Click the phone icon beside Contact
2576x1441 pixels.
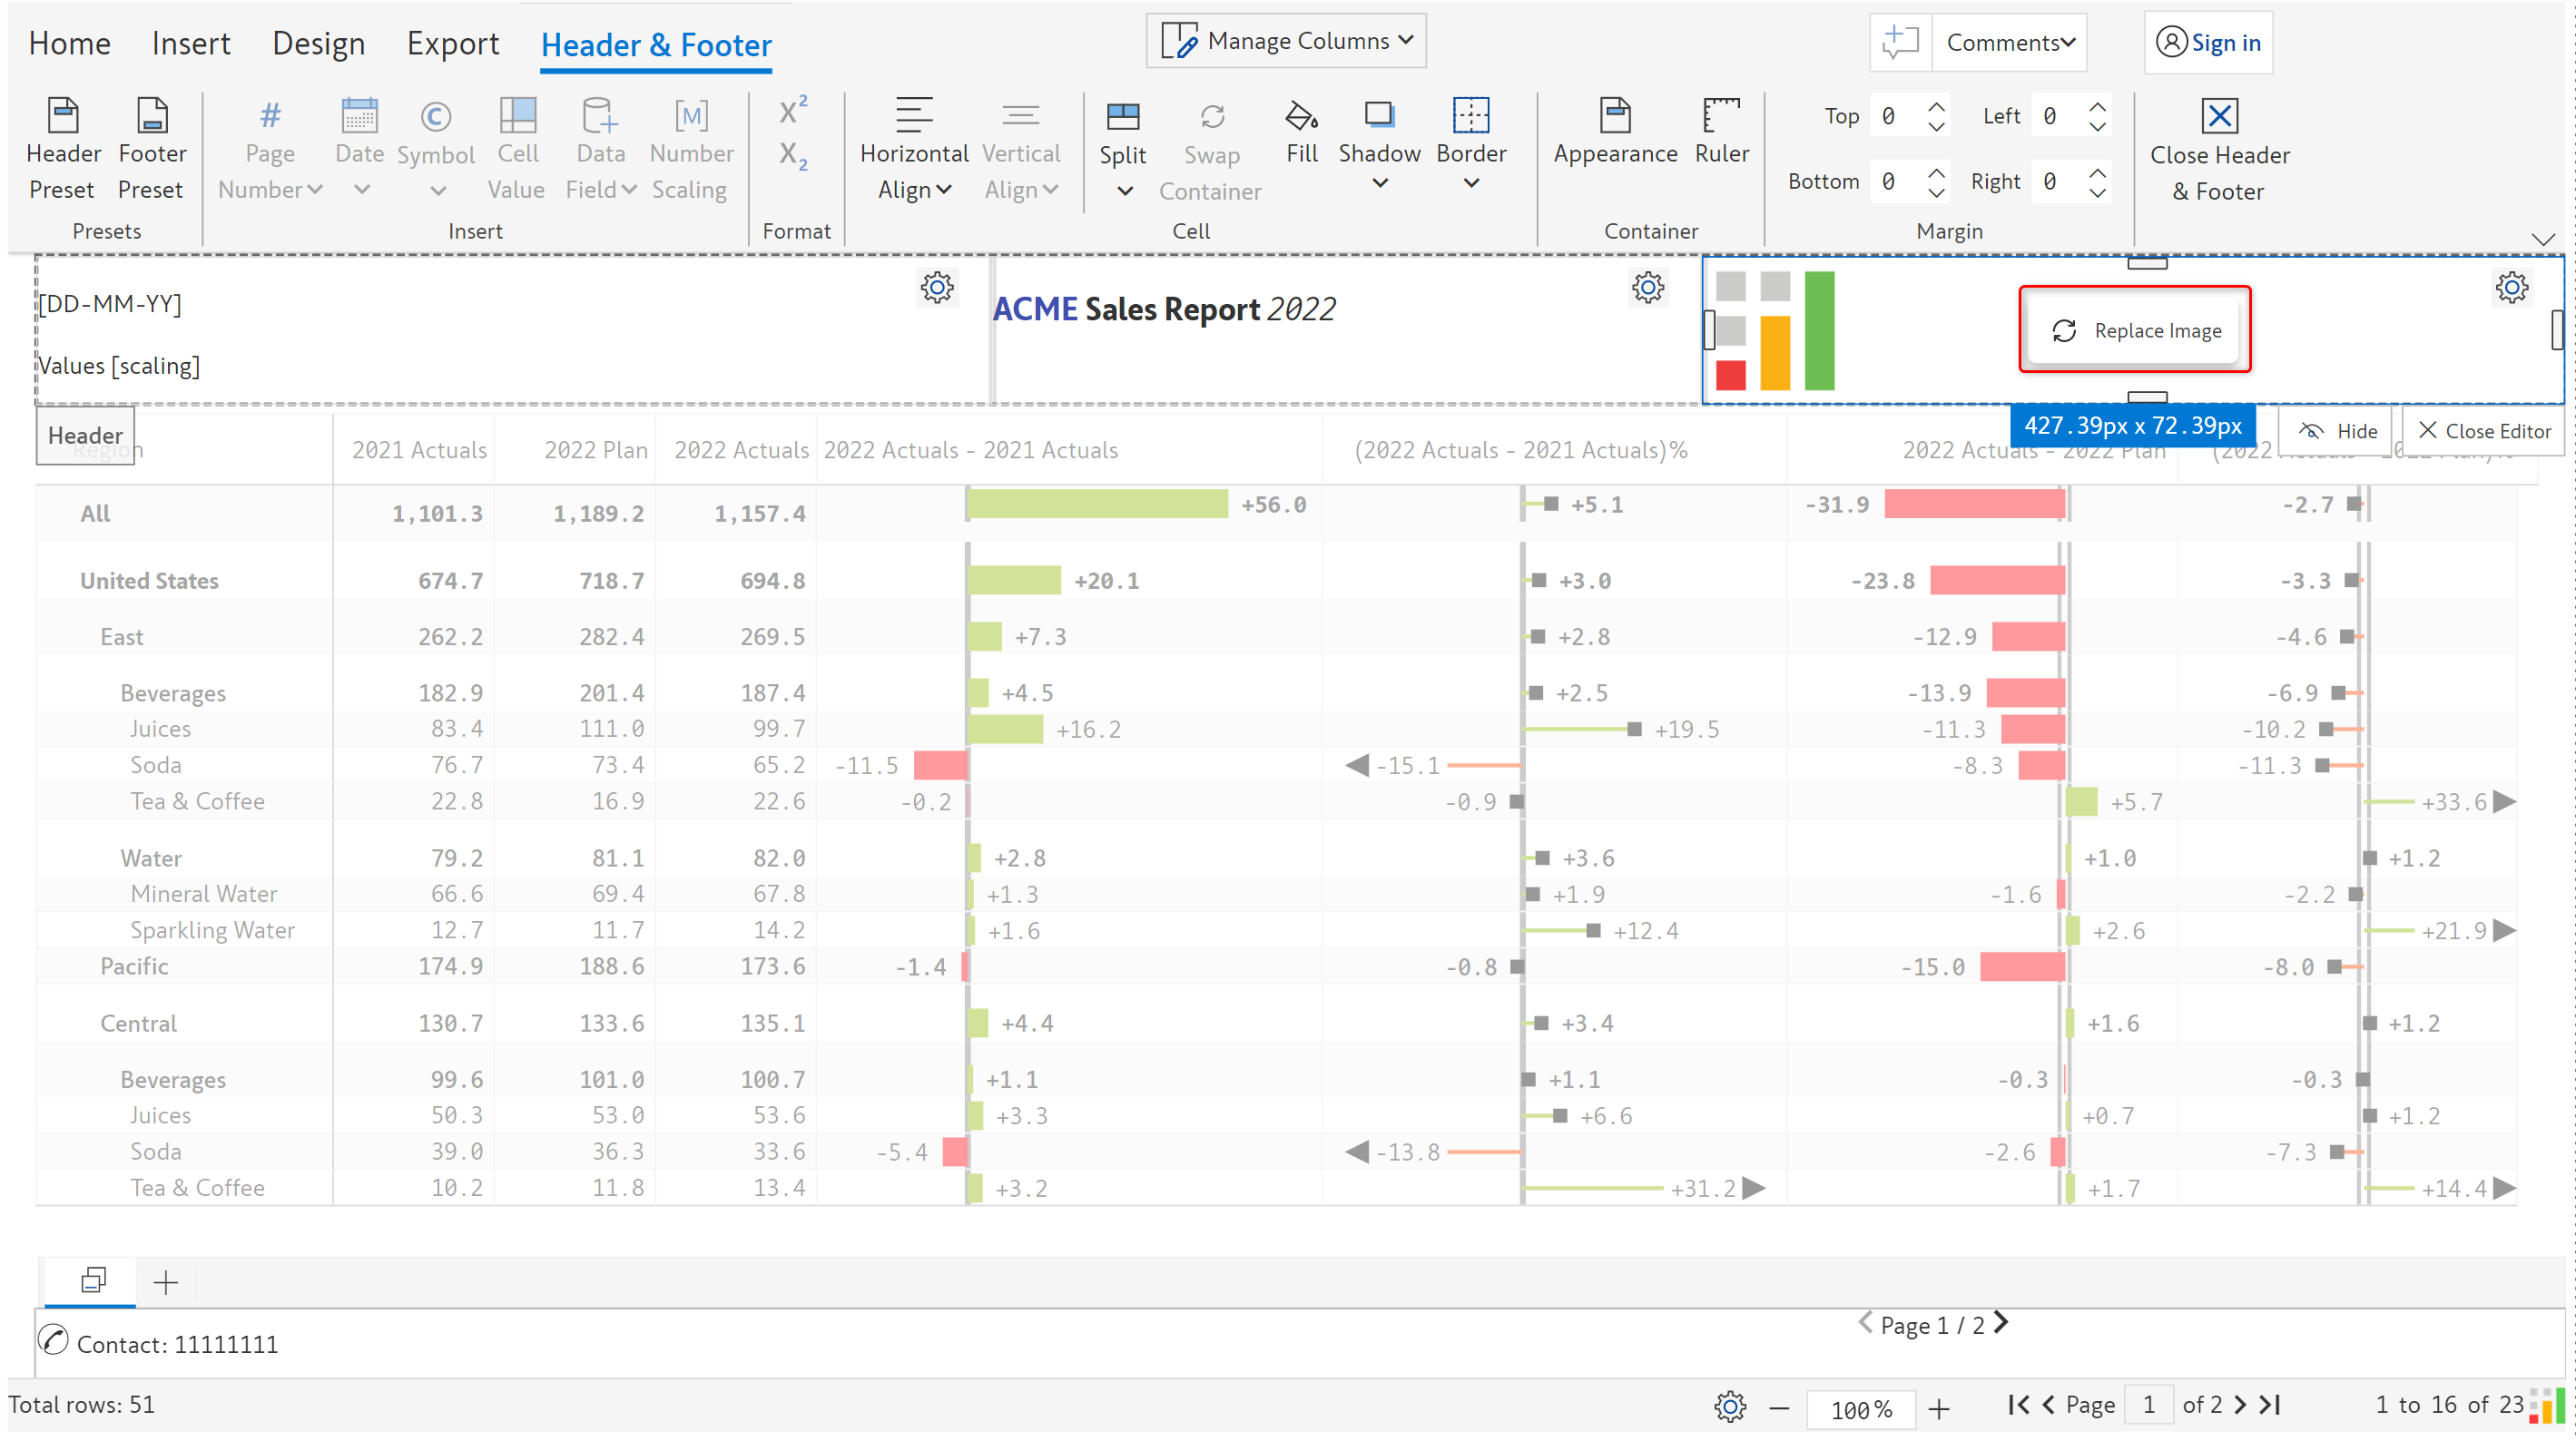point(53,1341)
